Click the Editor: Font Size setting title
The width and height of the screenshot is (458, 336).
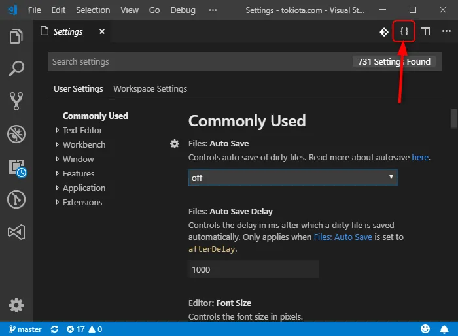click(220, 303)
